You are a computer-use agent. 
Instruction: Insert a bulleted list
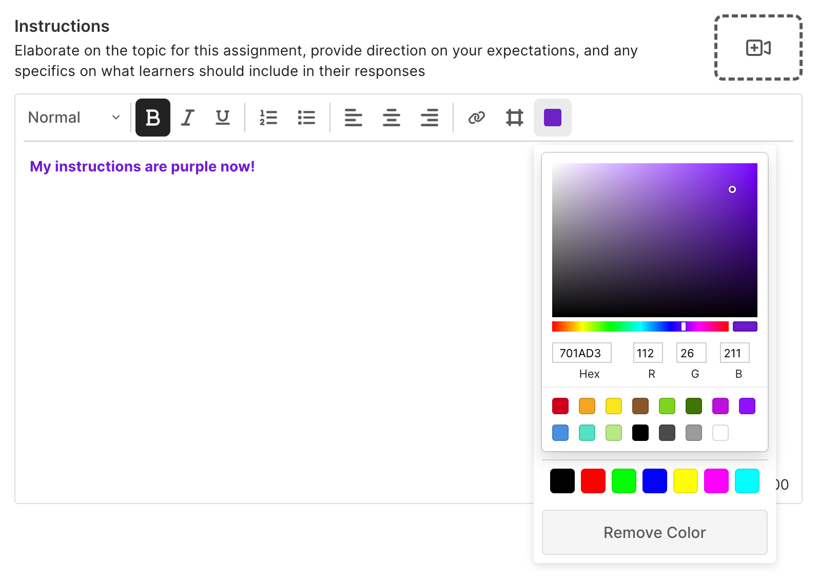tap(306, 118)
